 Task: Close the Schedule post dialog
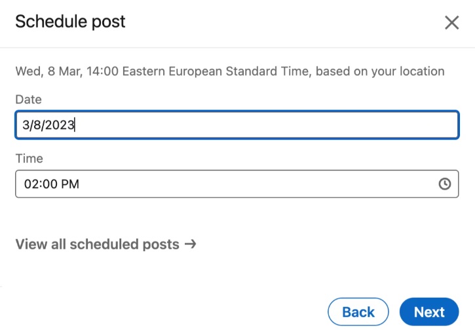click(x=451, y=23)
